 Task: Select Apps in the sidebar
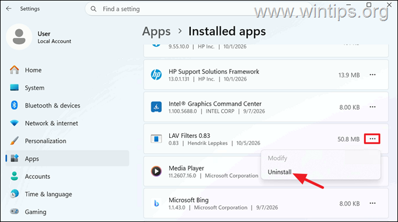[x=67, y=158]
